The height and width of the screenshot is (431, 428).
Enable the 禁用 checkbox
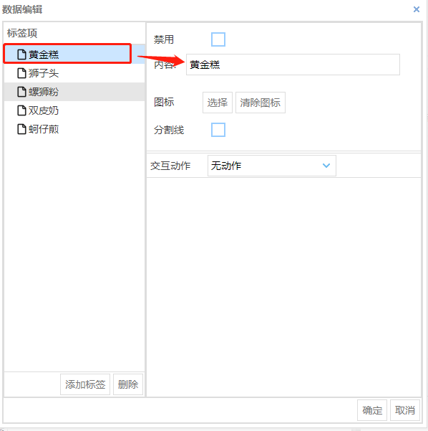(x=218, y=39)
